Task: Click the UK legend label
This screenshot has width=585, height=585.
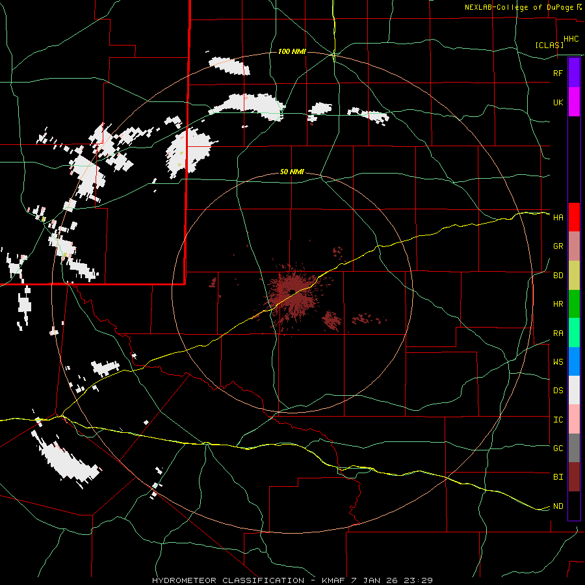Action: tap(558, 102)
